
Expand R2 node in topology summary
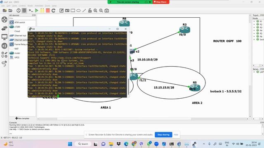pyautogui.click(x=254, y=24)
